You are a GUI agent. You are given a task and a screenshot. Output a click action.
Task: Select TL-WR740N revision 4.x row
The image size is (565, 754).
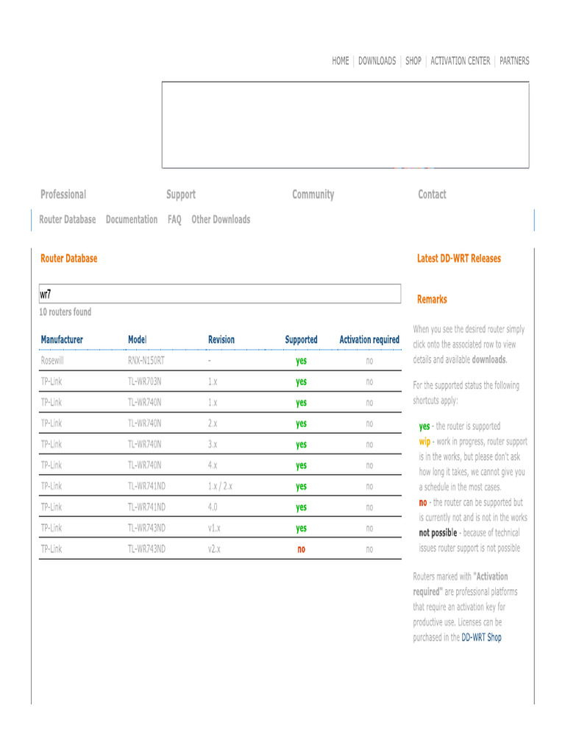pos(220,465)
